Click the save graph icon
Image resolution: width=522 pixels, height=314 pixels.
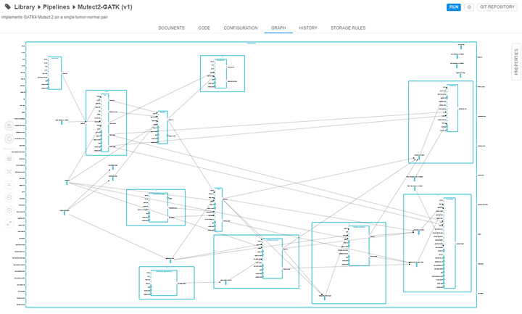[x=9, y=125]
